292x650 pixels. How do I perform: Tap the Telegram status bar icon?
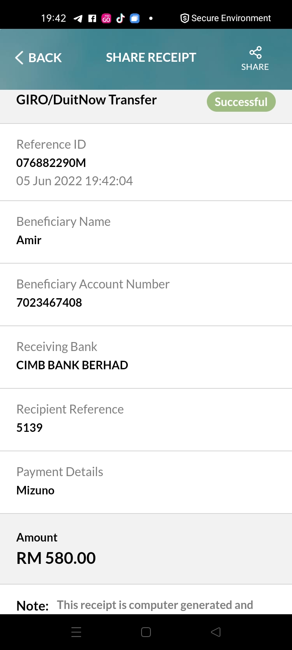pos(78,18)
